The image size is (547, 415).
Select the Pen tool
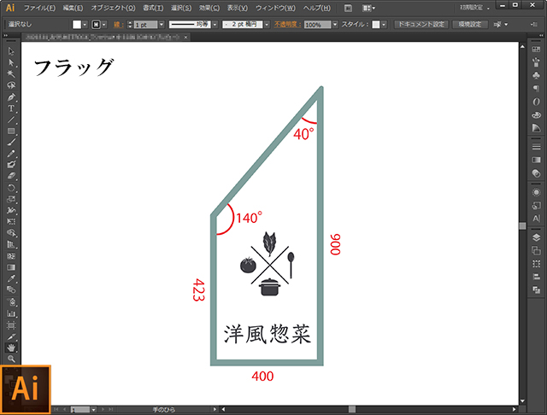[x=11, y=96]
